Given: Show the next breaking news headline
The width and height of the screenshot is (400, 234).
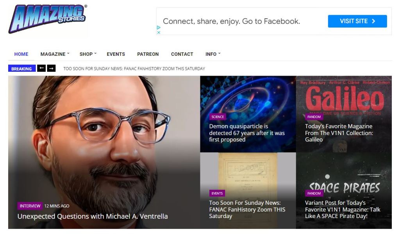Looking at the screenshot, I should (51, 68).
